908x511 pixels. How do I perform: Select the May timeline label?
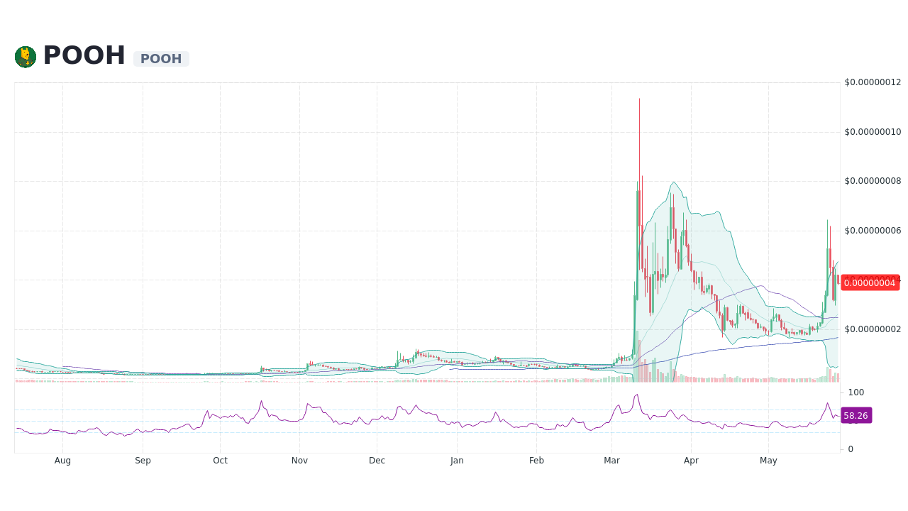[x=768, y=460]
